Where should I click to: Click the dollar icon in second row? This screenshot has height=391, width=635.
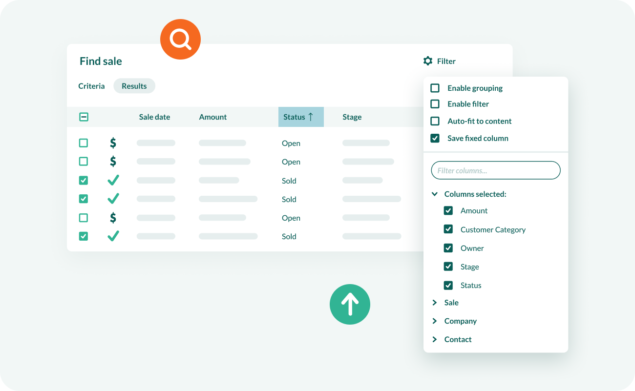click(x=113, y=162)
